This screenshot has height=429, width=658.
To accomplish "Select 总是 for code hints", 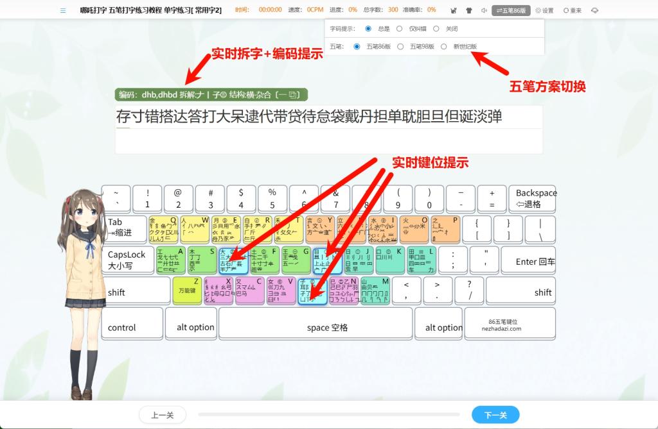I will [x=368, y=29].
